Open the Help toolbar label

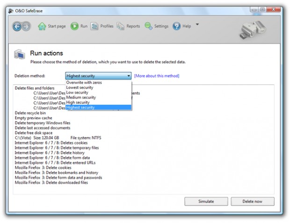point(187,26)
